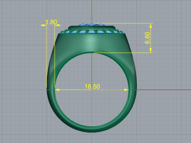Select the 16.50 inner diameter dimension text

[92, 87]
